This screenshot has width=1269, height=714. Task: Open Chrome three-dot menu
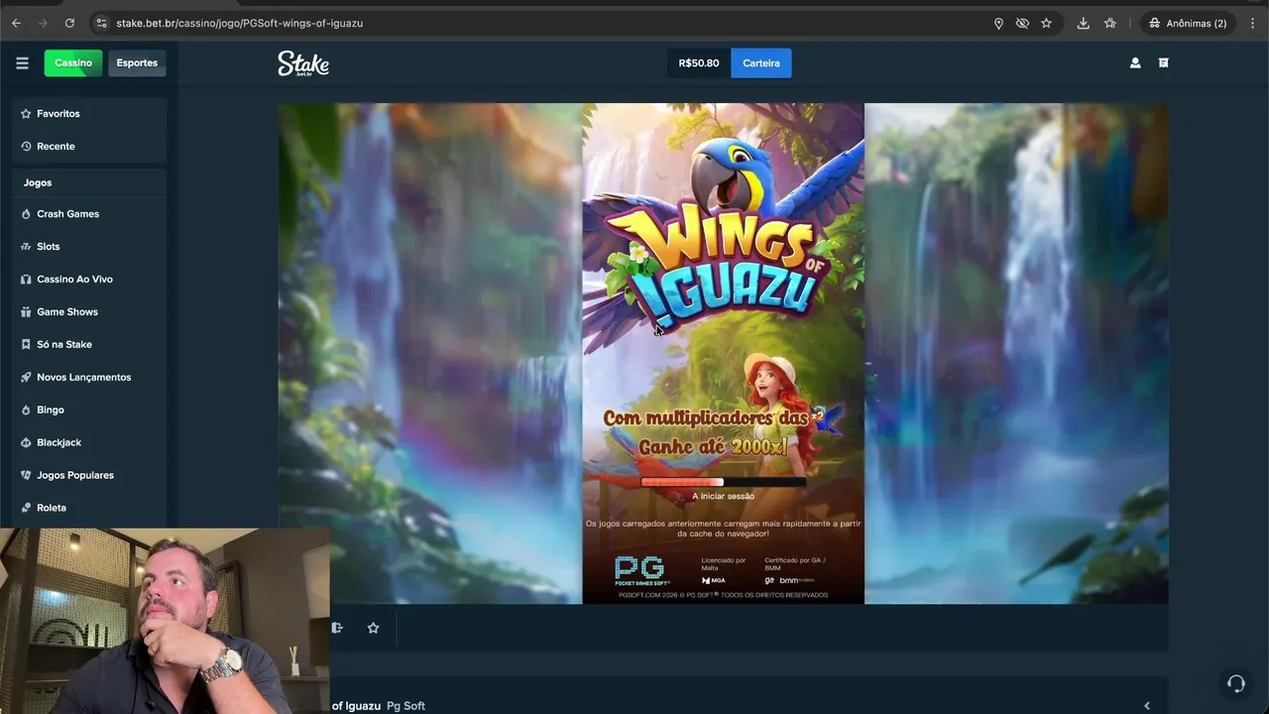(1253, 23)
